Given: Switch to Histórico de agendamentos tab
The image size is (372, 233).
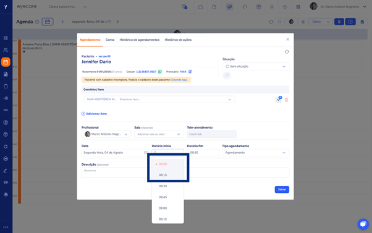Looking at the screenshot, I should click(x=140, y=40).
